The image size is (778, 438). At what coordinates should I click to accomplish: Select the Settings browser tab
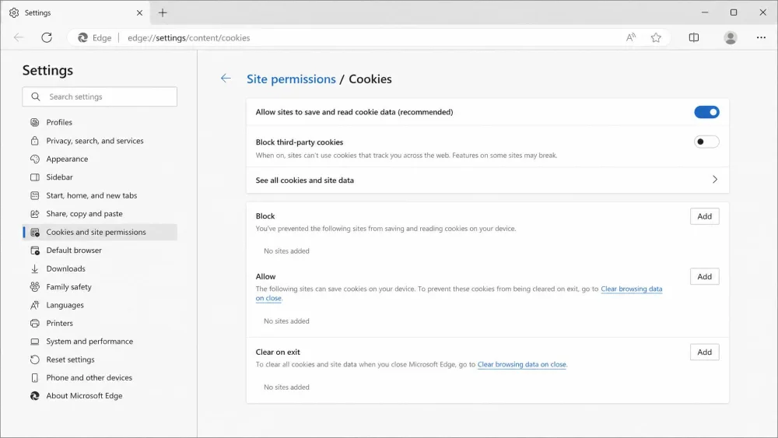pos(76,13)
